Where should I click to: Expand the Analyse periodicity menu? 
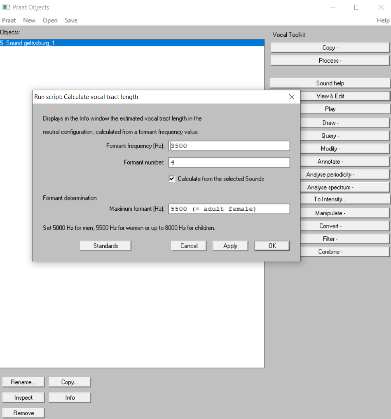point(345,174)
